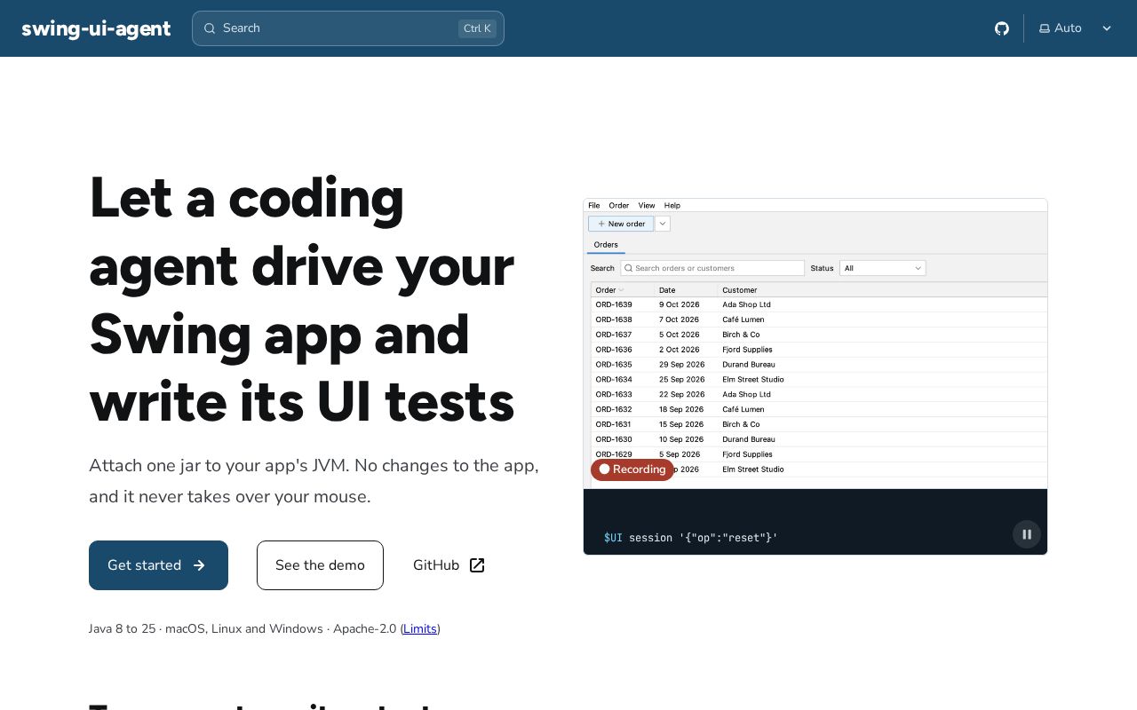Click the Date column header
This screenshot has width=1137, height=710.
coord(686,289)
